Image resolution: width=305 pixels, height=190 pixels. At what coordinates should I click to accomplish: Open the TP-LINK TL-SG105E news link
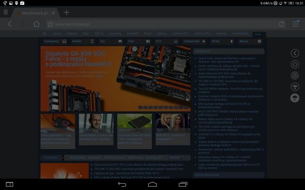[228, 82]
